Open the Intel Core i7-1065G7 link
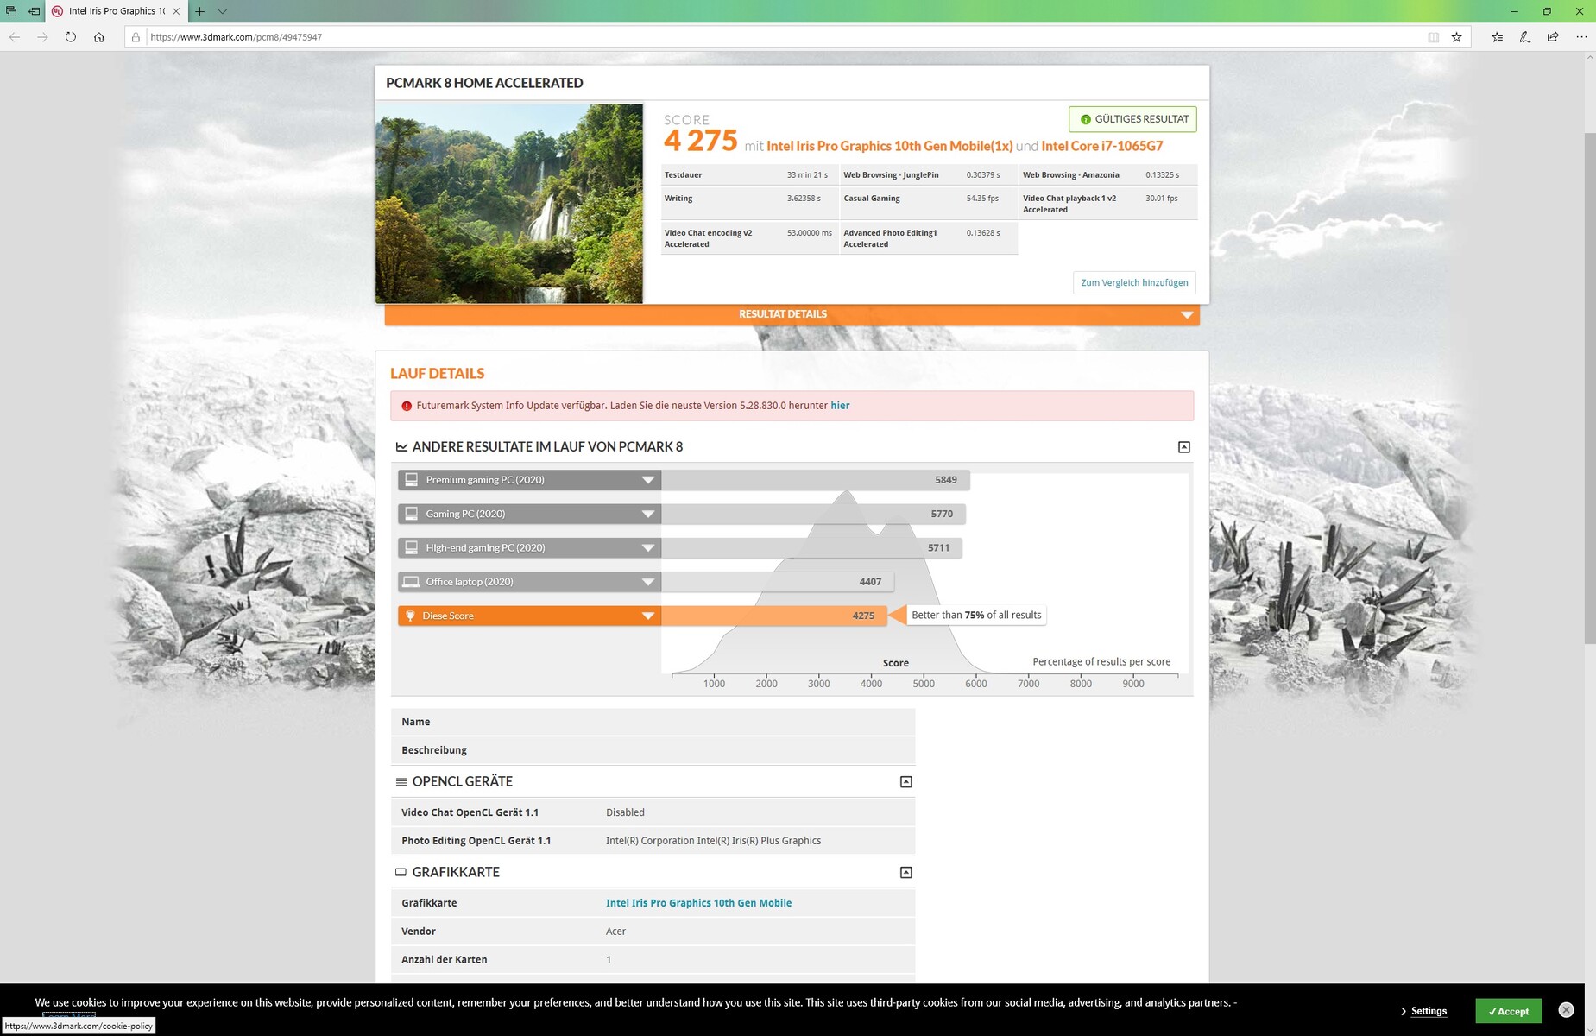 (x=1102, y=146)
